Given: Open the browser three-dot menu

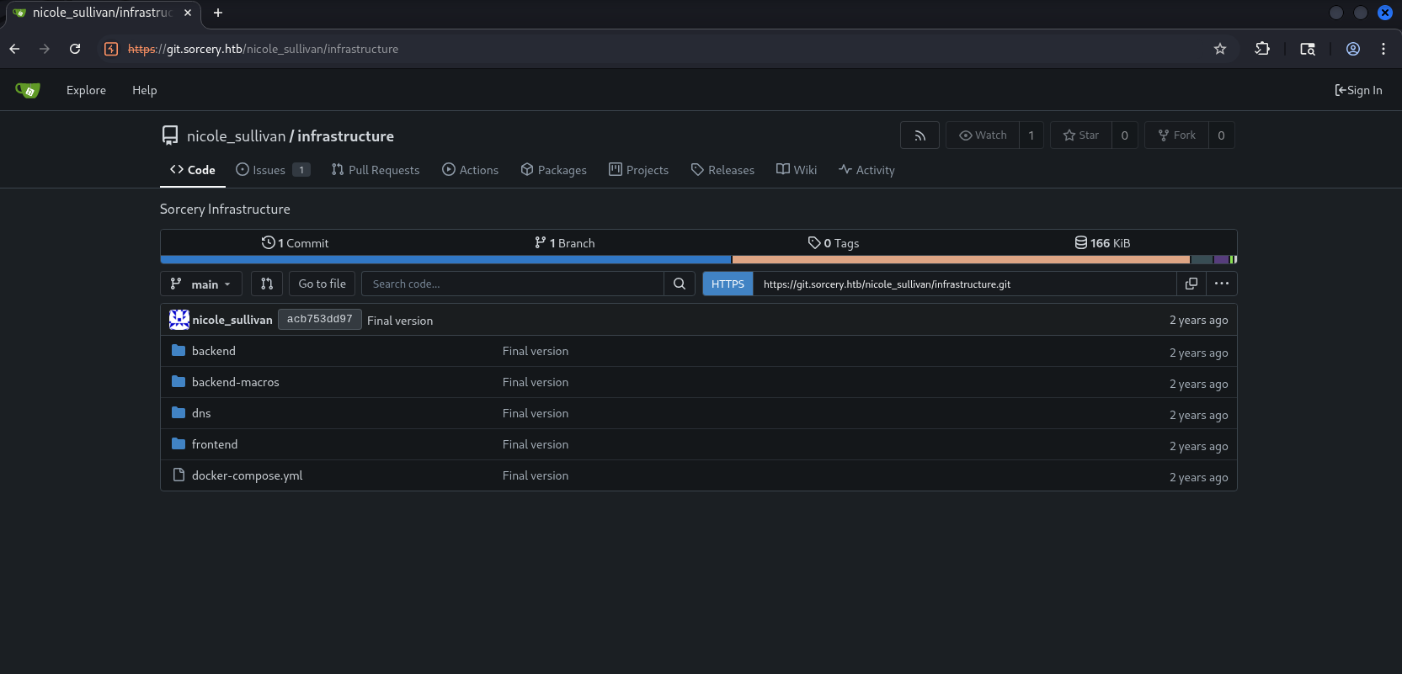Looking at the screenshot, I should click(1383, 49).
